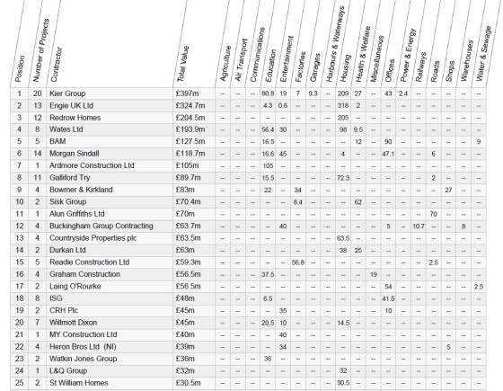This screenshot has height=391, width=503.
Task: Click the £48m total value
Action: (185, 298)
